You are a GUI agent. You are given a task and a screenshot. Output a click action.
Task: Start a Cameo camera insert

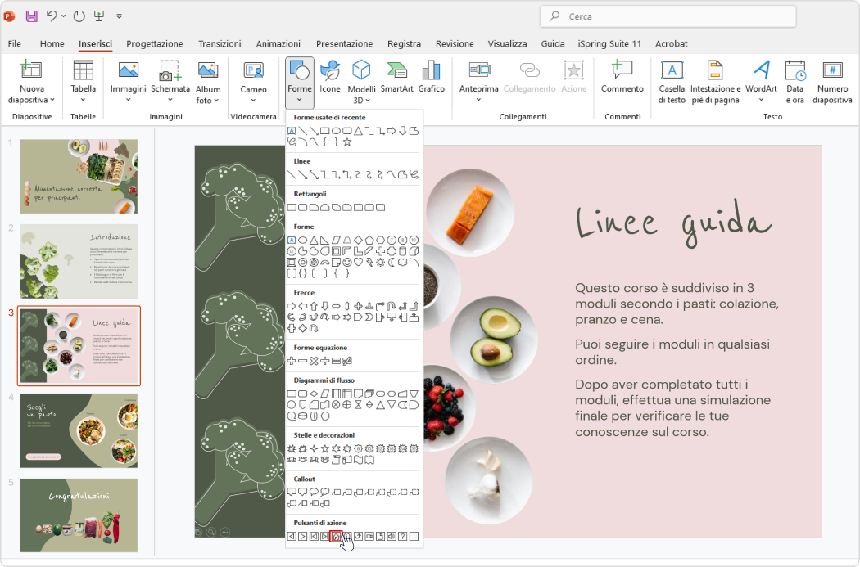pos(253,78)
